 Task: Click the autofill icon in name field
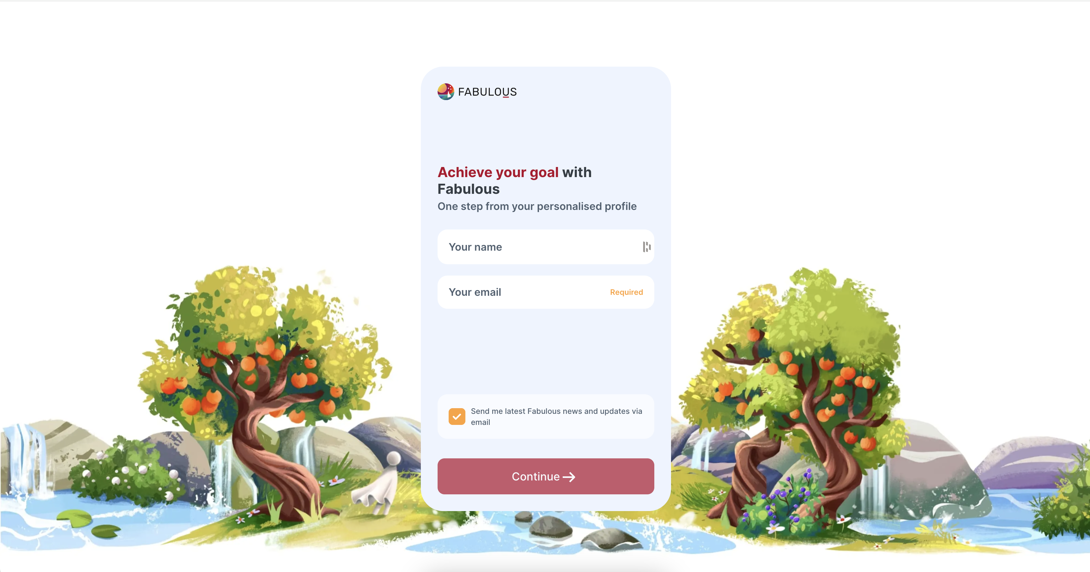coord(646,247)
